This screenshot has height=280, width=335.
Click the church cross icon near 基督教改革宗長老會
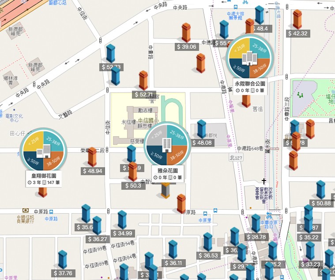click(264, 181)
